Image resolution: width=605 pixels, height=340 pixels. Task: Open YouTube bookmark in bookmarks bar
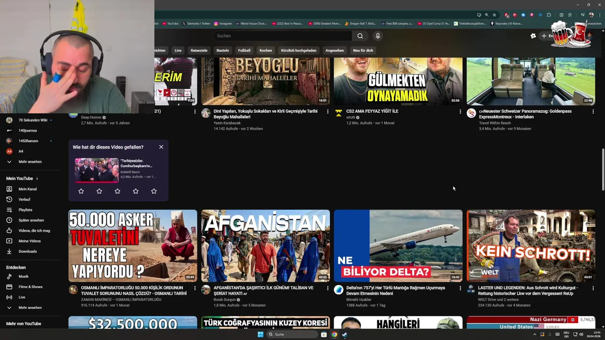(x=171, y=23)
